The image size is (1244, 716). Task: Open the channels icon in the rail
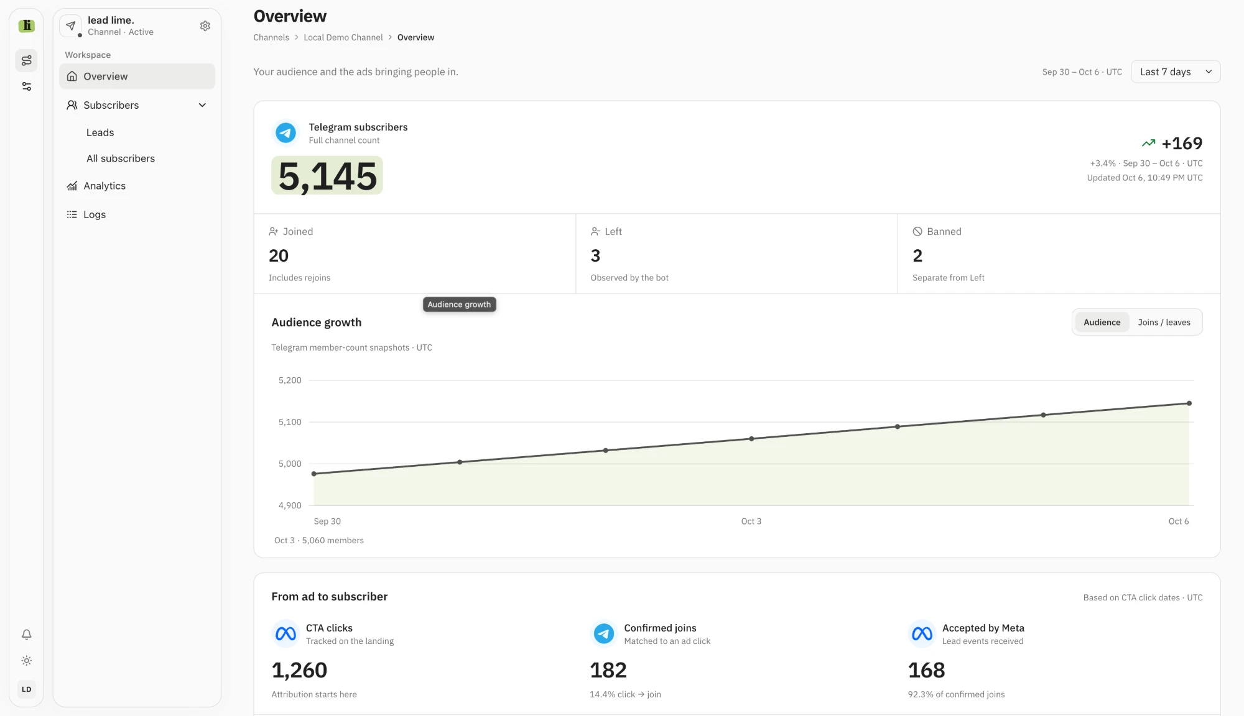point(26,60)
